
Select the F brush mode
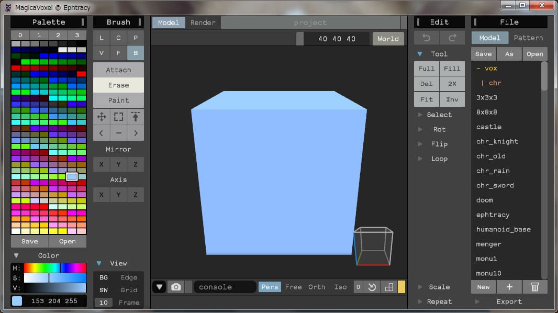[118, 53]
